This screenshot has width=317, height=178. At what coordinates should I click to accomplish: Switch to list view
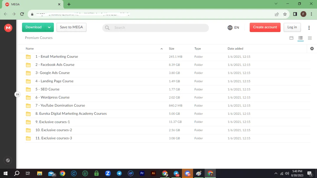pos(301,38)
